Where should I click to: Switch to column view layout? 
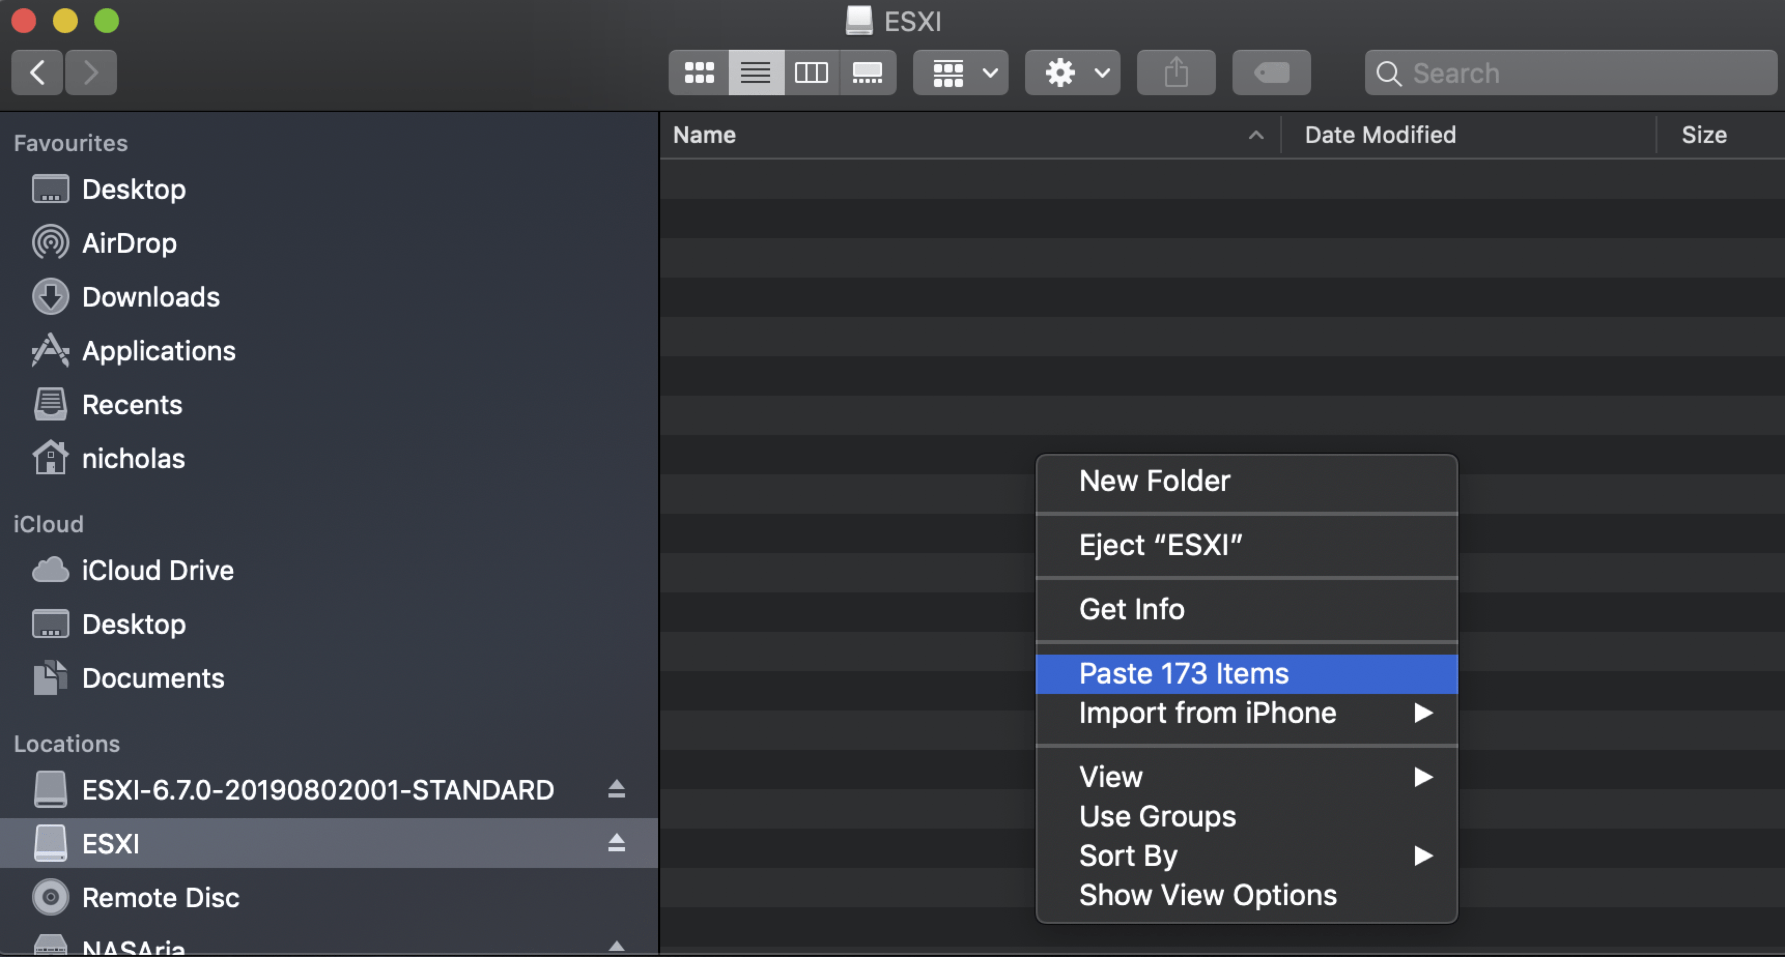pyautogui.click(x=811, y=72)
